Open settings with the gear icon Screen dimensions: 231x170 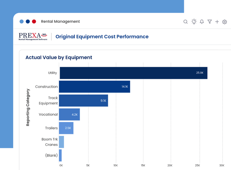pos(224,22)
